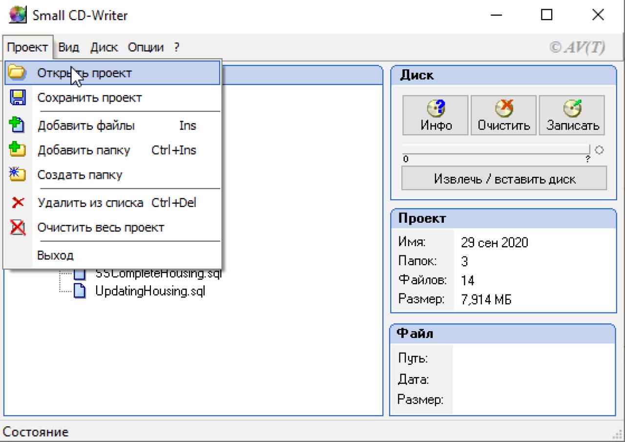Open the Опции menu
The height and width of the screenshot is (442, 625).
(x=146, y=47)
